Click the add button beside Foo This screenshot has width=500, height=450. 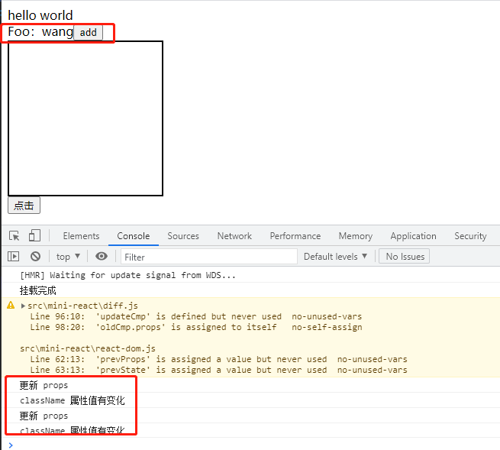click(x=89, y=33)
